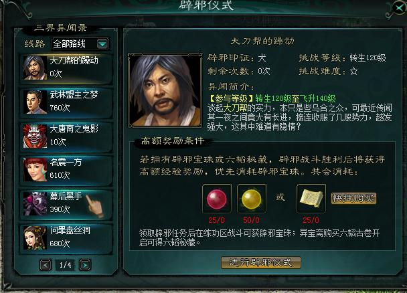This screenshot has width=407, height=293.
Task: Expand the 全部路线 combo box
Action: click(80, 44)
